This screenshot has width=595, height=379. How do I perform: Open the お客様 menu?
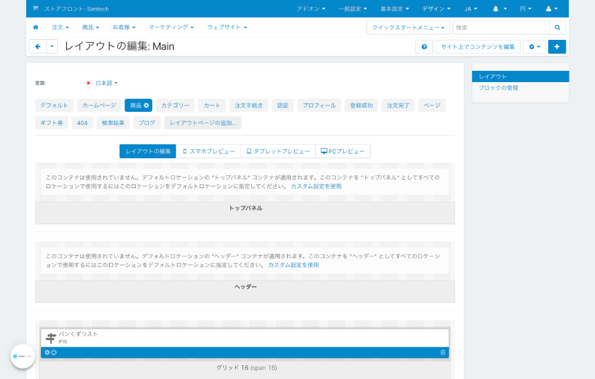(x=124, y=27)
